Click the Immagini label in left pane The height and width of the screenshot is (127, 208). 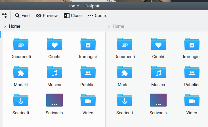click(88, 57)
